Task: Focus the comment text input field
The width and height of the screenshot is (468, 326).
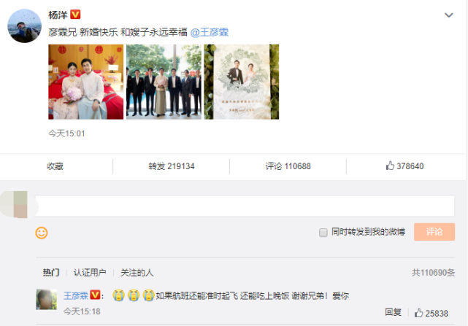Action: click(245, 206)
